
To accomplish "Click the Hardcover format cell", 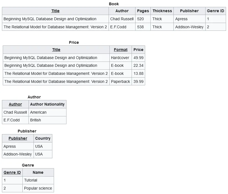I will [x=121, y=58].
